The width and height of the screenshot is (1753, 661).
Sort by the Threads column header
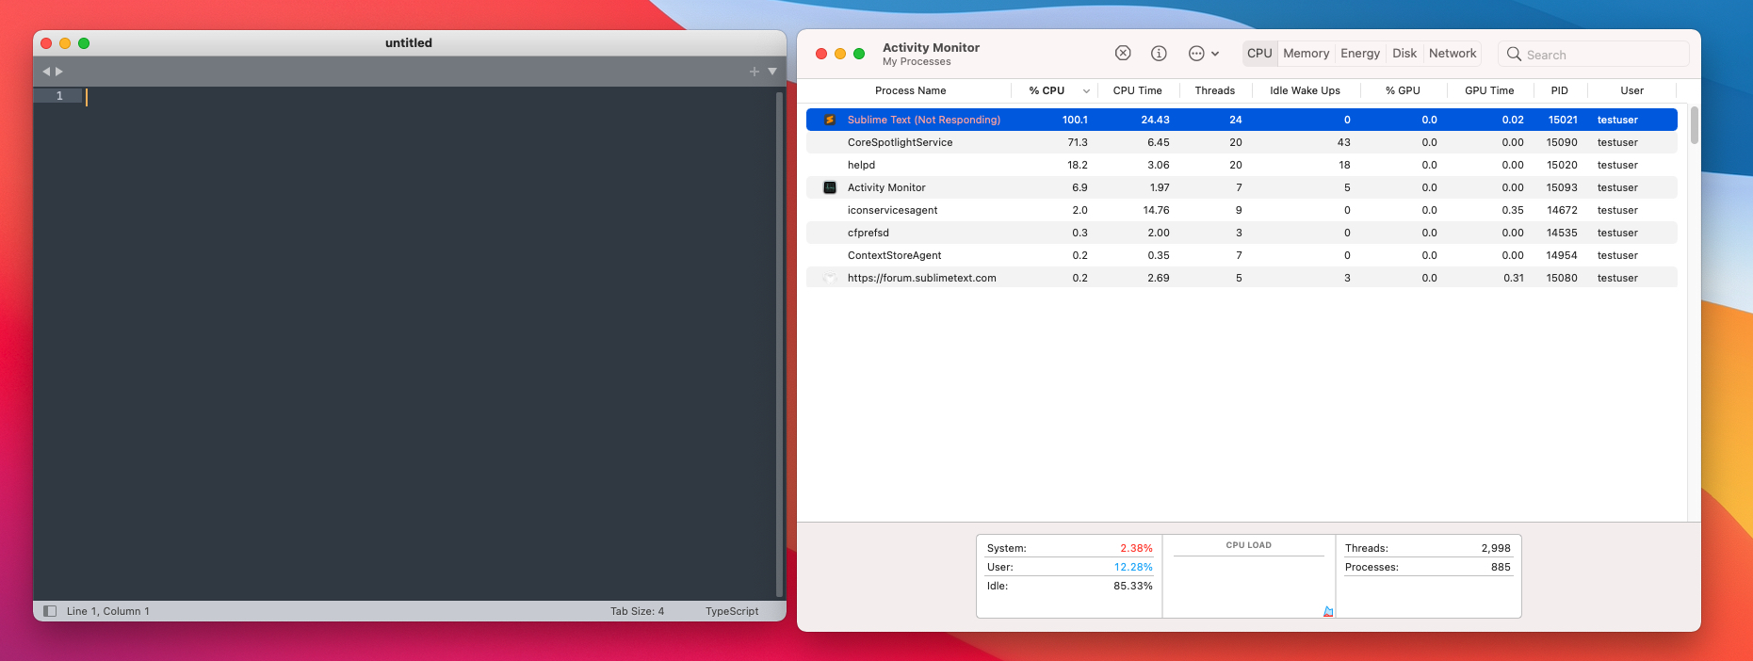point(1214,90)
